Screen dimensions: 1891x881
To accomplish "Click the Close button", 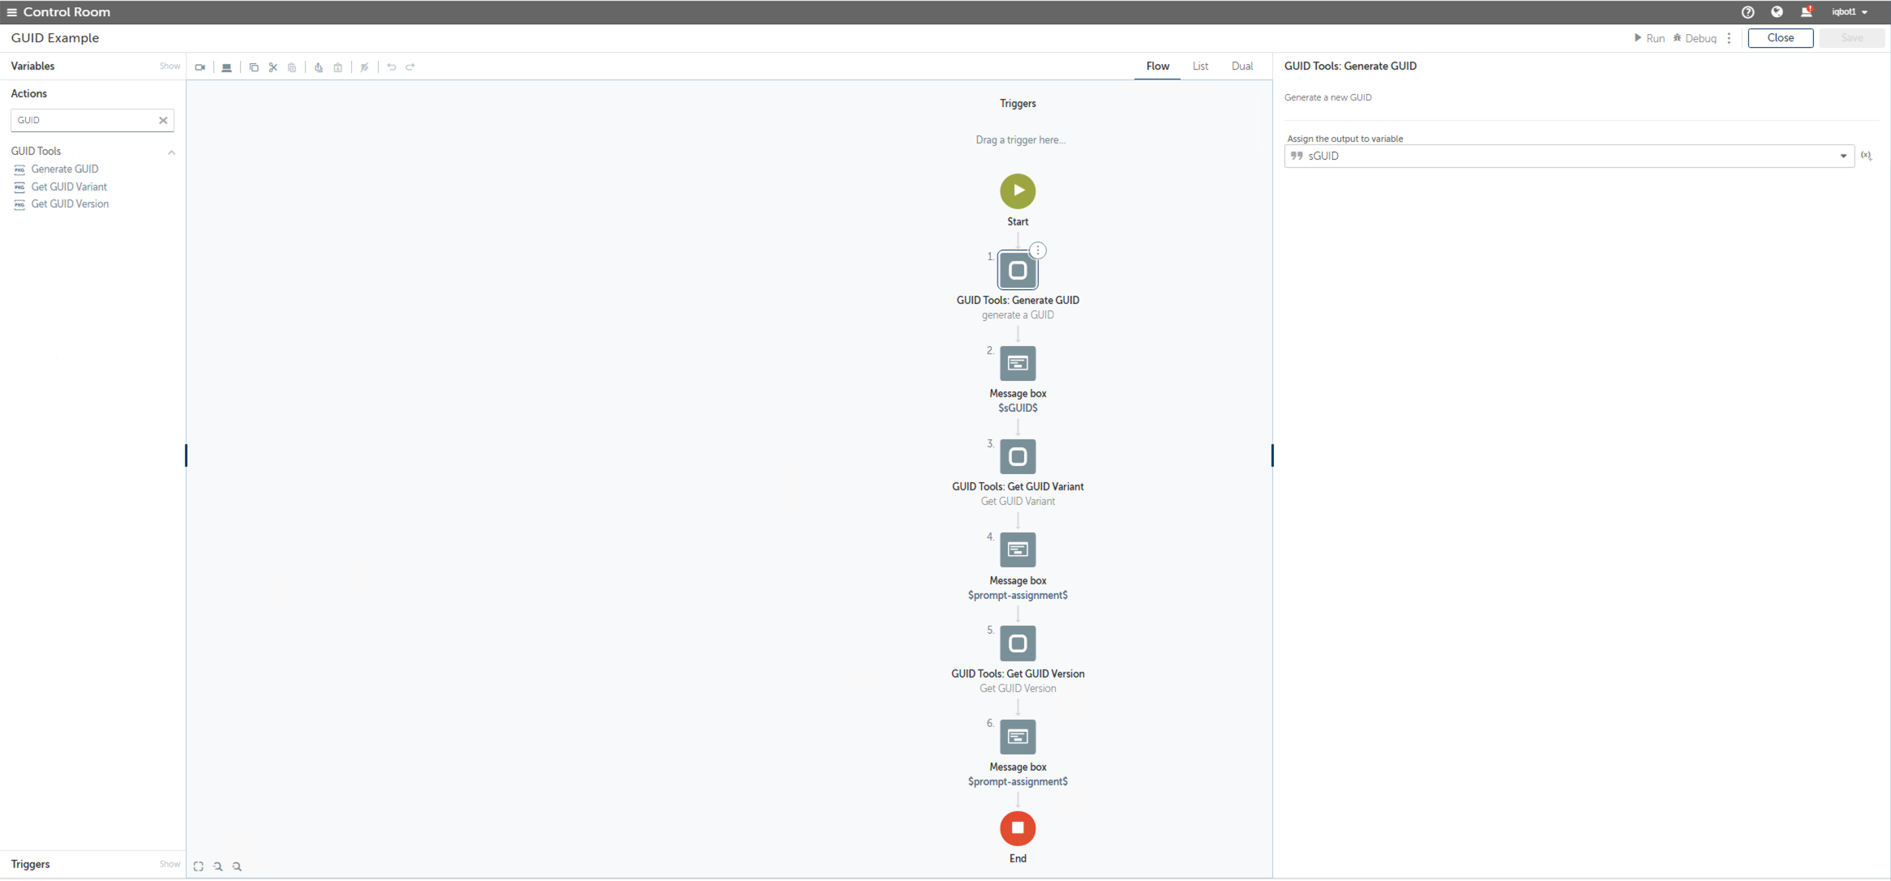I will [1780, 38].
